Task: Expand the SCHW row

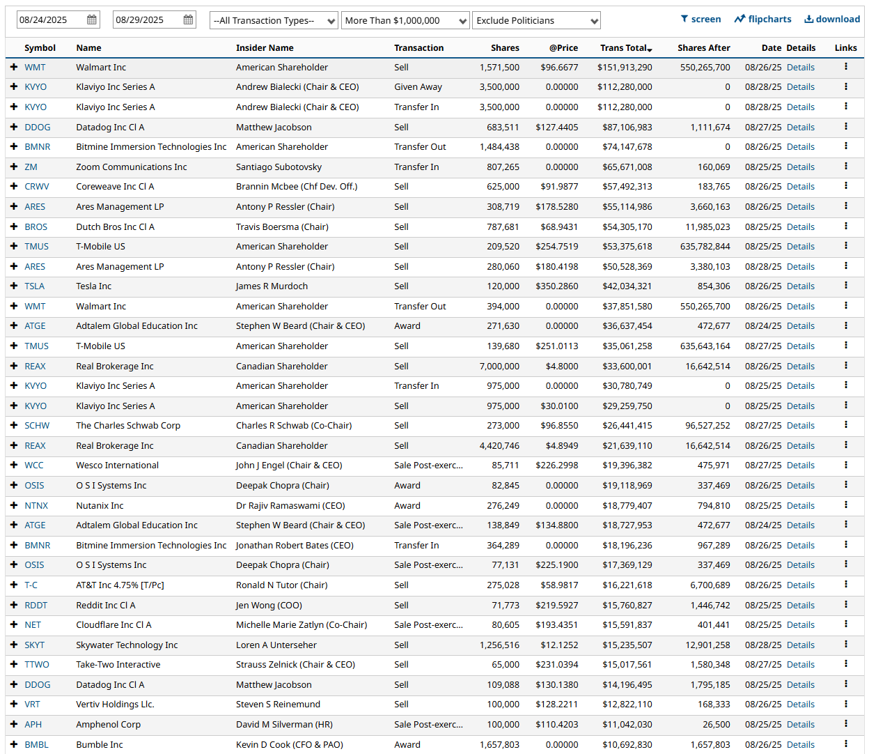Action: tap(14, 425)
